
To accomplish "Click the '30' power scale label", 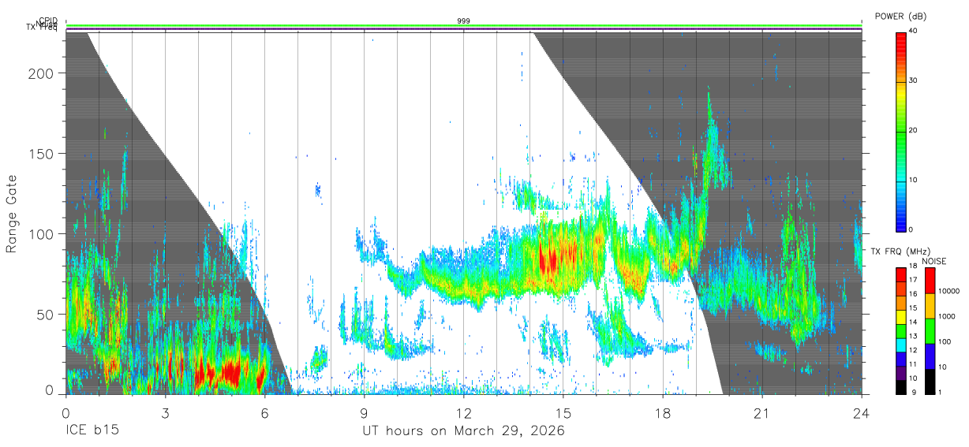I will click(x=914, y=80).
